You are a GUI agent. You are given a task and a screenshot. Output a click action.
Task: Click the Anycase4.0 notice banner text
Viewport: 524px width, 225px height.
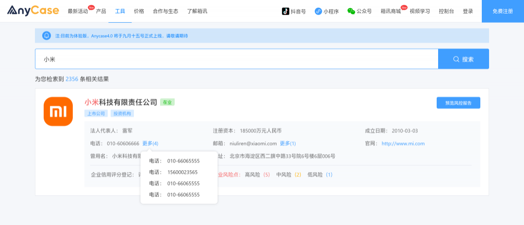pyautogui.click(x=121, y=36)
